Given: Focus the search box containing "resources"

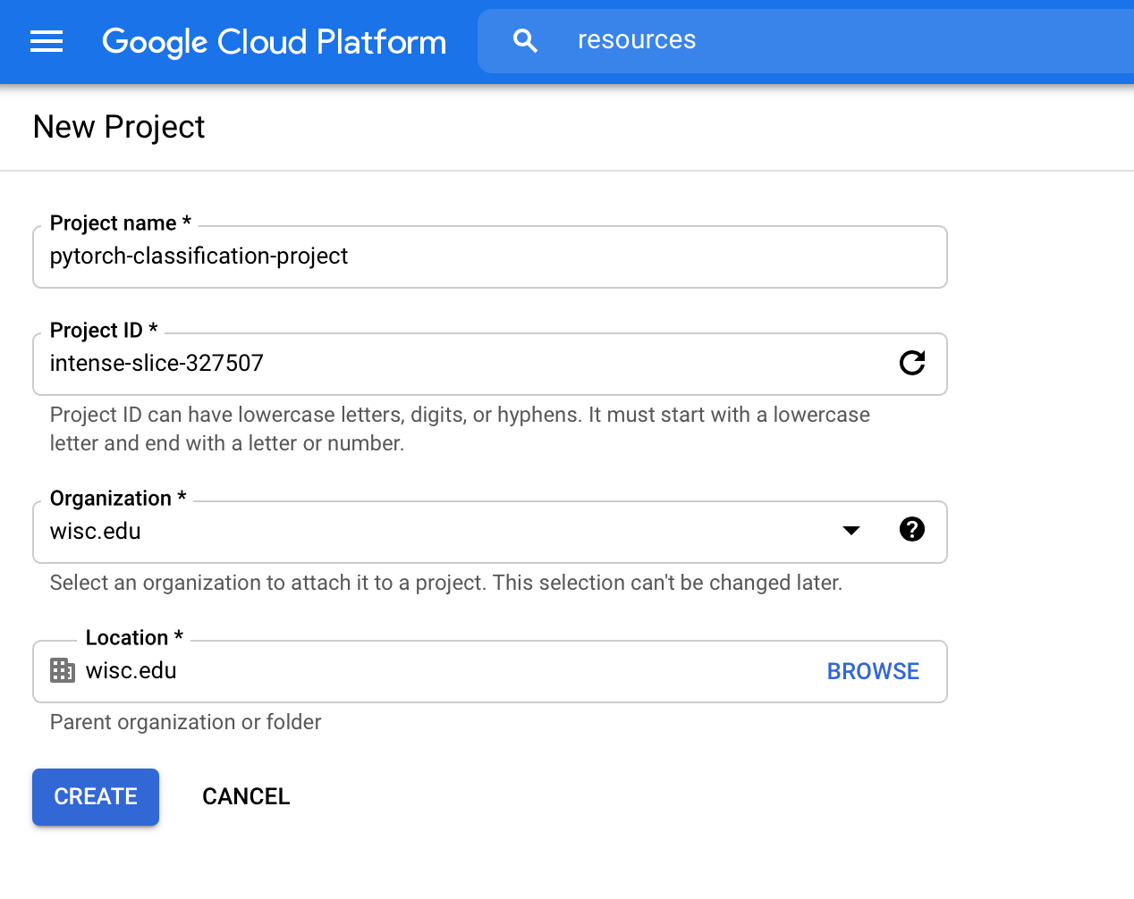Looking at the screenshot, I should [805, 40].
